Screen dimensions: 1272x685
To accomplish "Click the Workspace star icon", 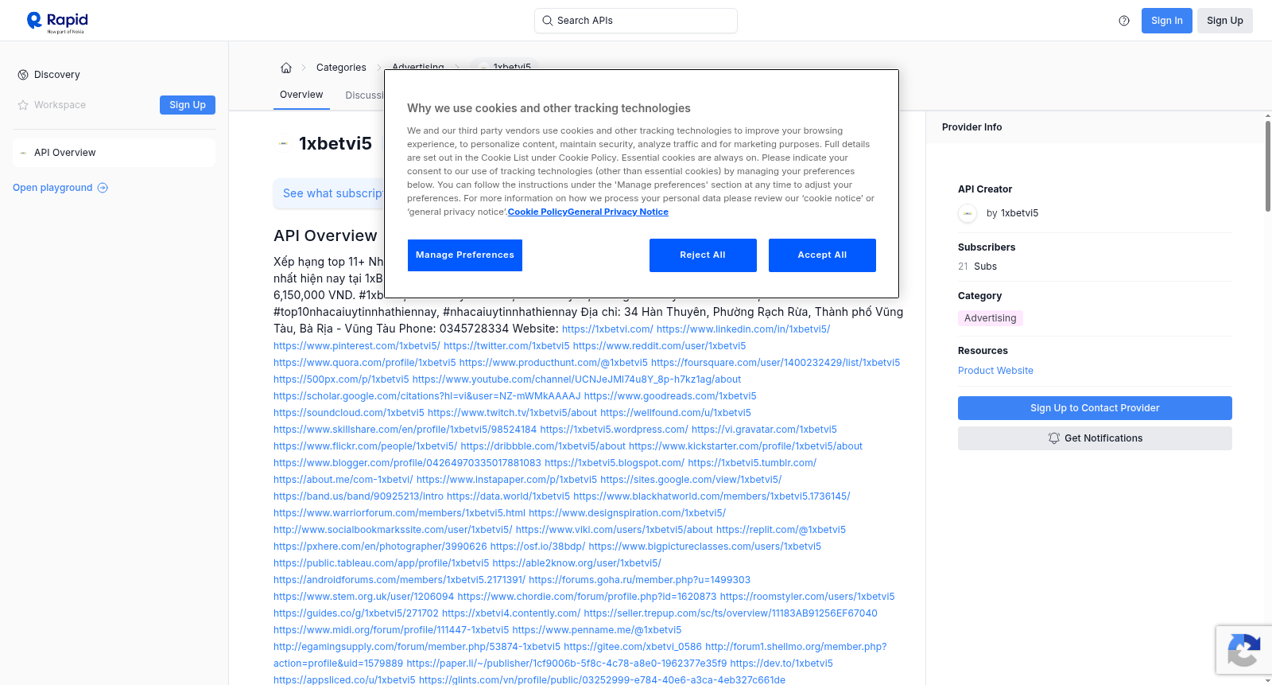I will [x=23, y=105].
